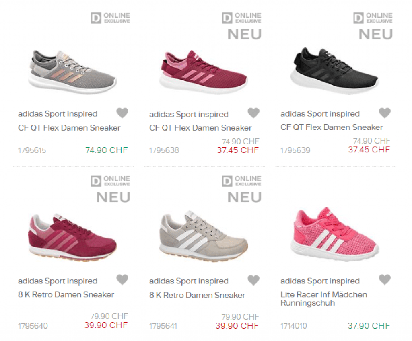The height and width of the screenshot is (341, 412).
Task: Open product title link for article 1795615
Action: [x=69, y=128]
